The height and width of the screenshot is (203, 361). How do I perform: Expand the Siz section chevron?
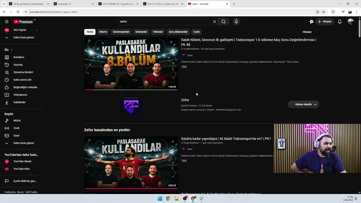[12, 50]
